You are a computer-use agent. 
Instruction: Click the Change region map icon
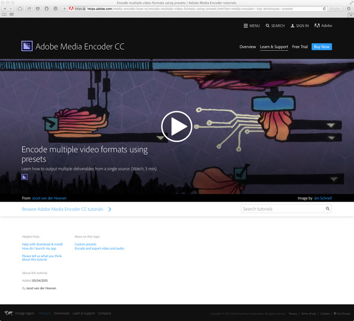pos(8,313)
